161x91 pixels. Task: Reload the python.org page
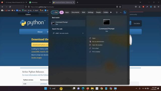point(10,7)
